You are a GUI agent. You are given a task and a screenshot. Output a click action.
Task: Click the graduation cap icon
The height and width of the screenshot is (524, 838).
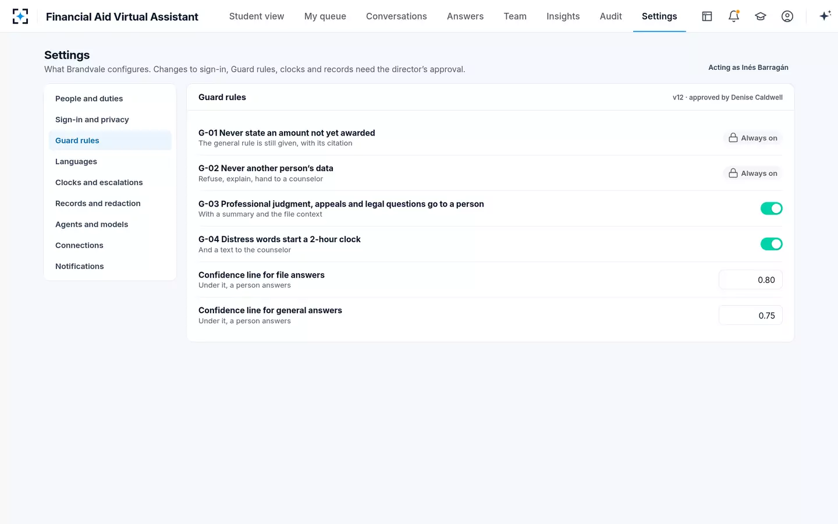pyautogui.click(x=761, y=16)
